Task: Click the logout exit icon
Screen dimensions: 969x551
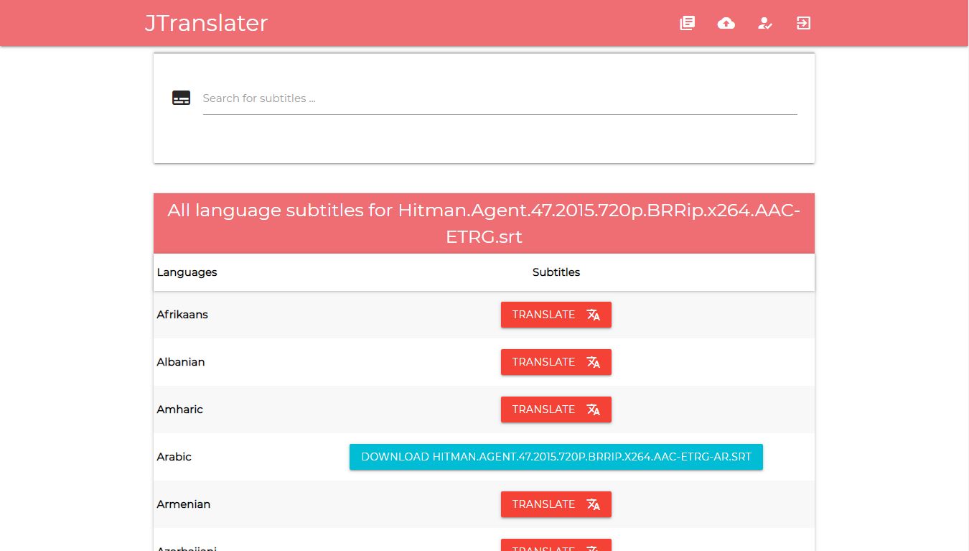Action: point(803,23)
